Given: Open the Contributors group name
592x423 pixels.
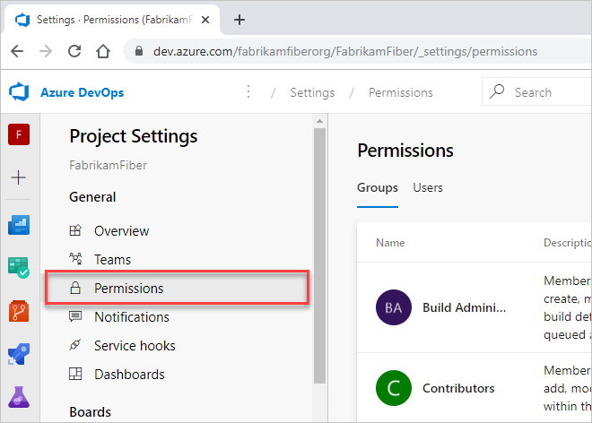Looking at the screenshot, I should (458, 388).
